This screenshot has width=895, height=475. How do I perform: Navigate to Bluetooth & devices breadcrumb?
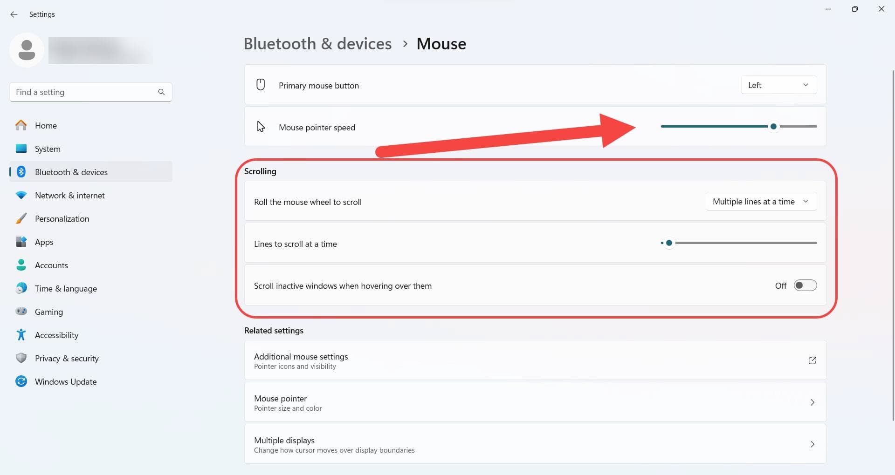click(317, 44)
